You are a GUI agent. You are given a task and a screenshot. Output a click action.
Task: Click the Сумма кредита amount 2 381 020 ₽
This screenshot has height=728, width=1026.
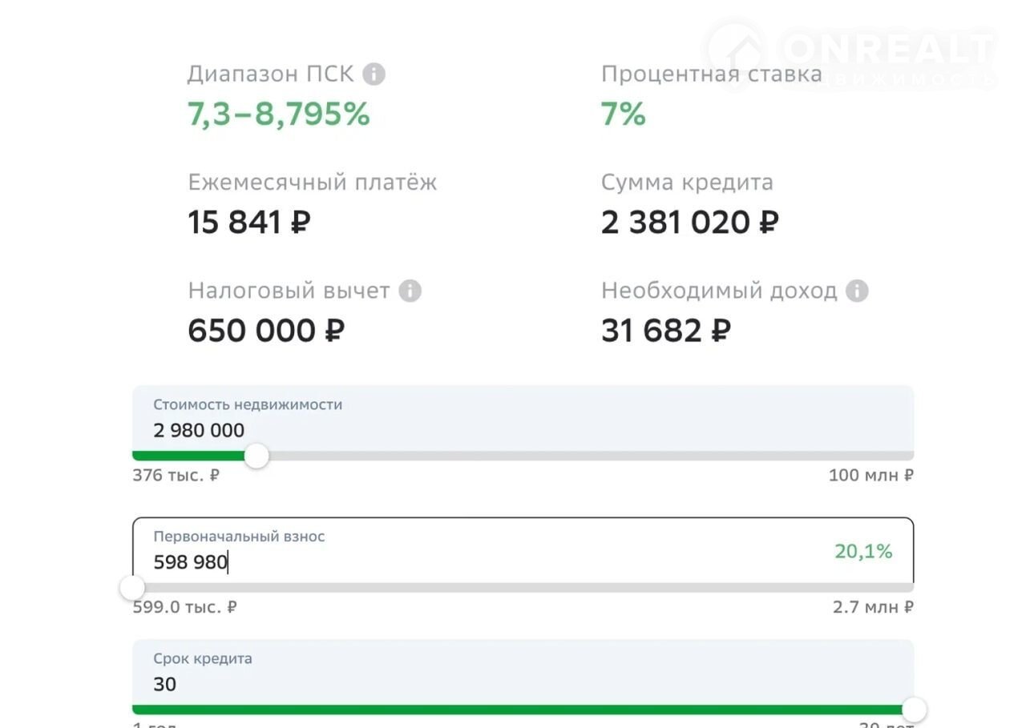coord(689,222)
